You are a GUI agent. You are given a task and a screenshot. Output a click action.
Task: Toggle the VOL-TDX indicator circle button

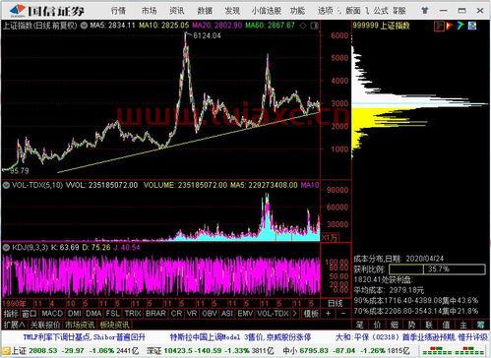tap(6, 185)
